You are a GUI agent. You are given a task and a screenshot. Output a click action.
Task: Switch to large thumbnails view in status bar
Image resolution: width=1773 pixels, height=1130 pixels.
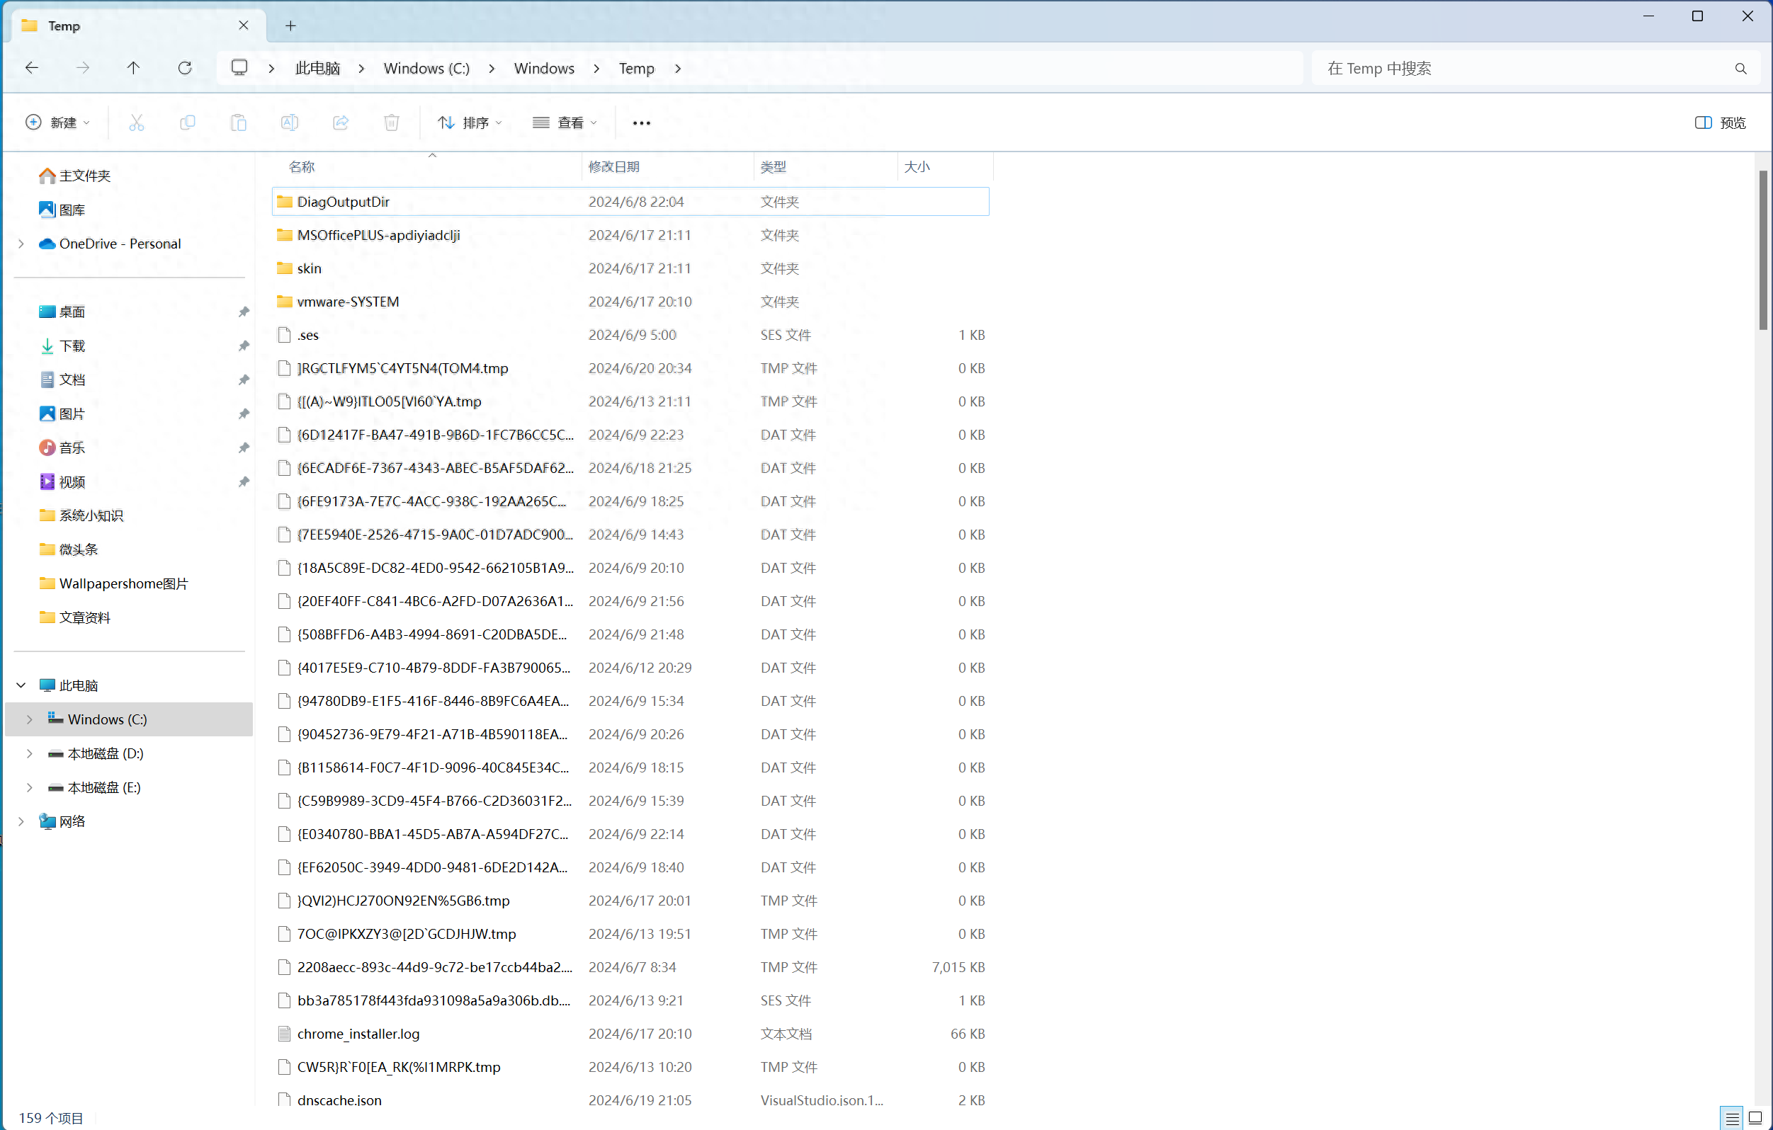1755,1117
